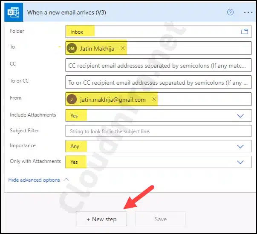Click the chevron beside Hide advanced options

coord(66,180)
